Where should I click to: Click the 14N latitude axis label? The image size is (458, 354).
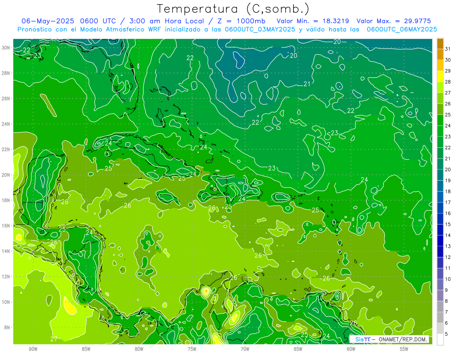[6, 251]
